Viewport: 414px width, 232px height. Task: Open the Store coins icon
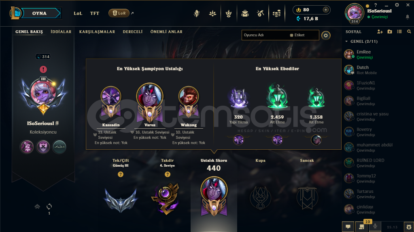pyautogui.click(x=276, y=13)
